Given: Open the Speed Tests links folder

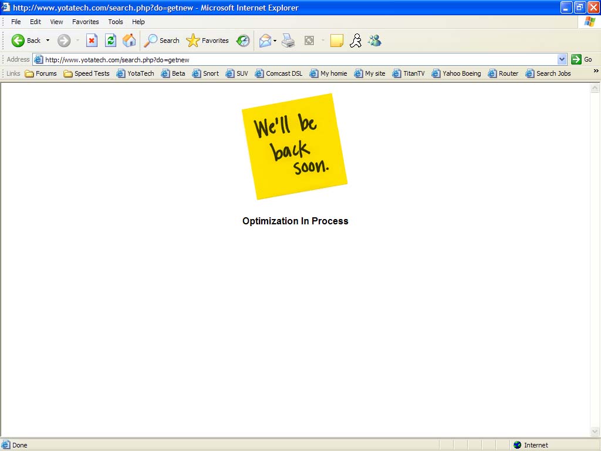Looking at the screenshot, I should (87, 73).
